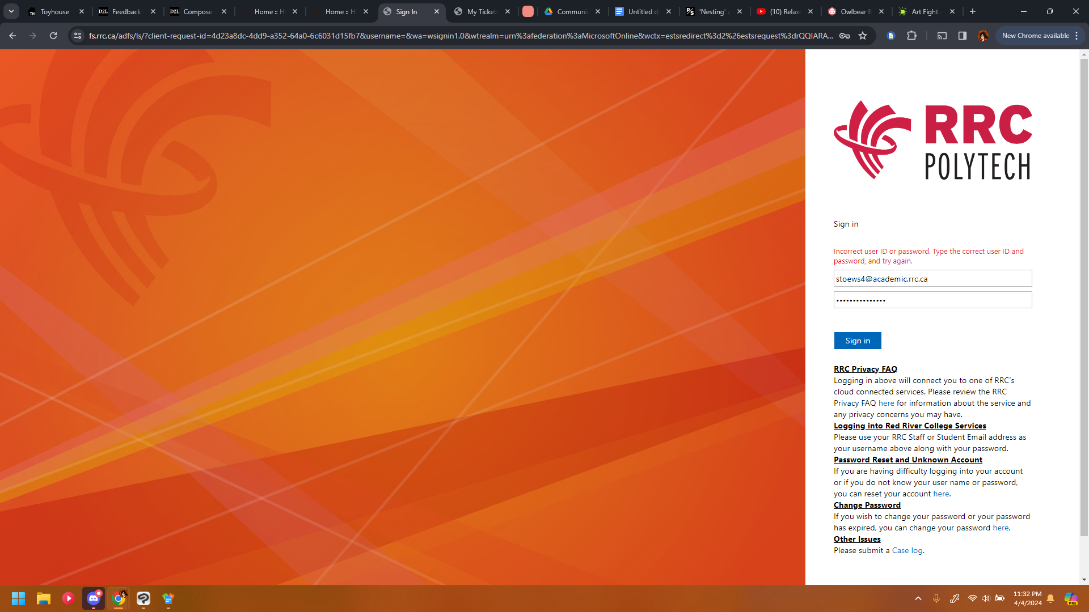Check battery status in system tray
Image resolution: width=1089 pixels, height=612 pixels.
point(1000,598)
